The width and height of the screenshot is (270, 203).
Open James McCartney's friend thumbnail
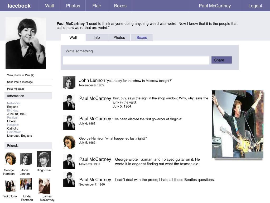[x=44, y=186]
